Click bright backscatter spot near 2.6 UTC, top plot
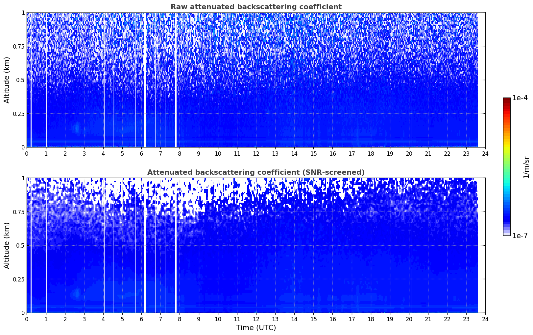The image size is (533, 335). [77, 128]
